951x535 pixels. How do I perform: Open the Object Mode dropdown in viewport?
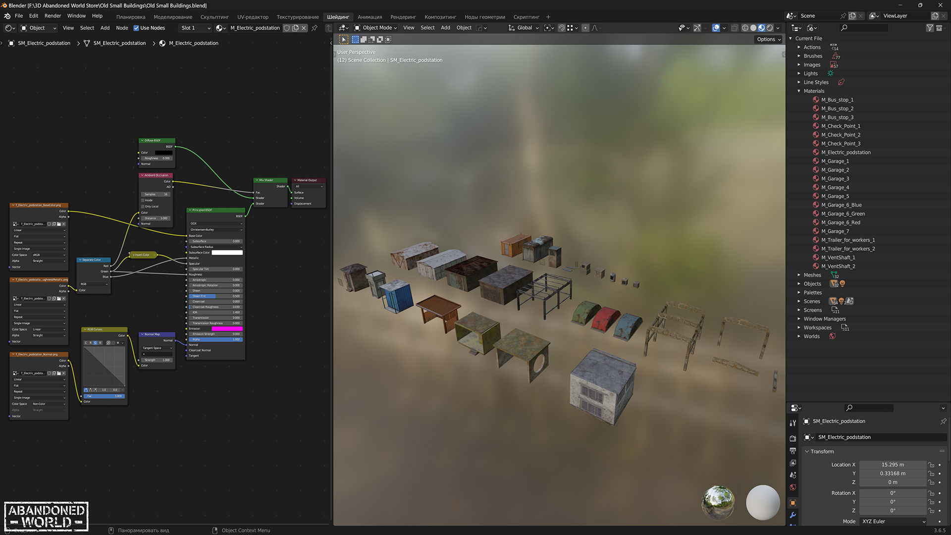376,28
